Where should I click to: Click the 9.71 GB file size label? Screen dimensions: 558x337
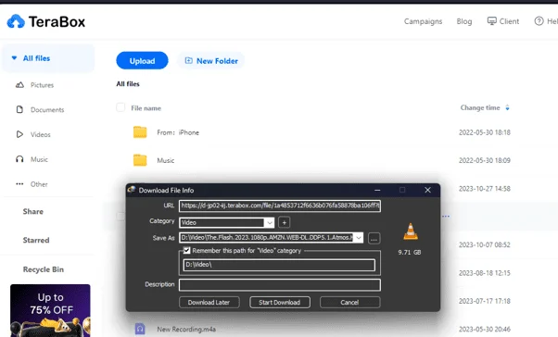tap(410, 253)
